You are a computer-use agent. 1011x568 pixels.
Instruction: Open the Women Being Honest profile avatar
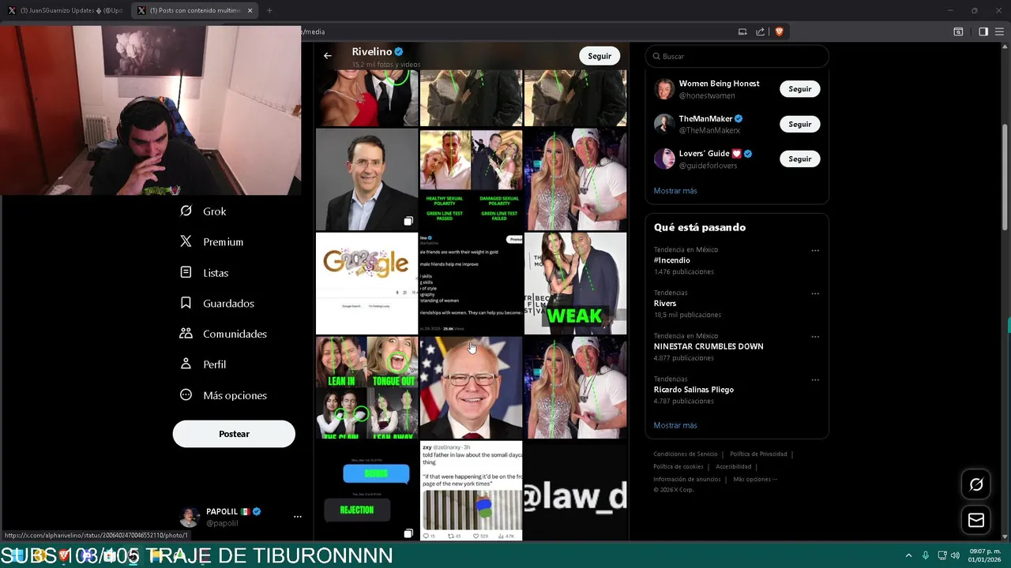click(x=664, y=89)
